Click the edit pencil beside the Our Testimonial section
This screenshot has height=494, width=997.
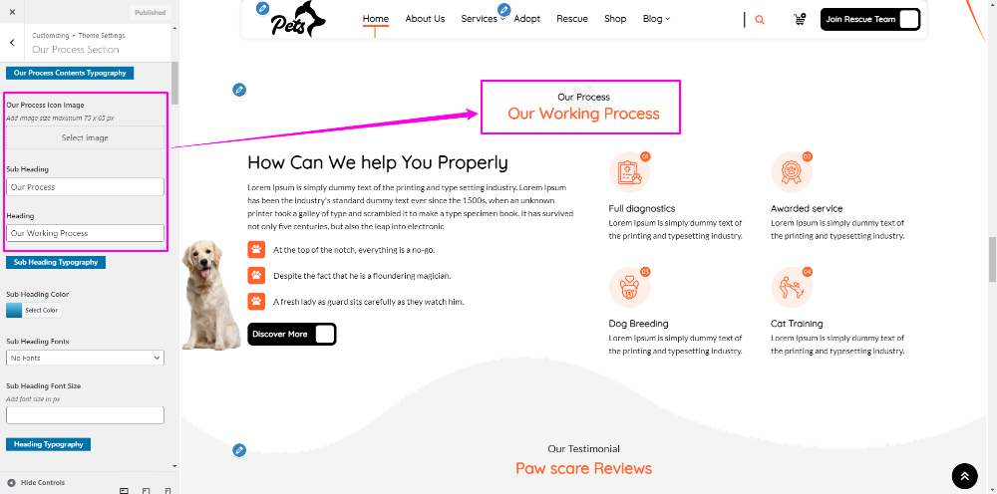[239, 450]
